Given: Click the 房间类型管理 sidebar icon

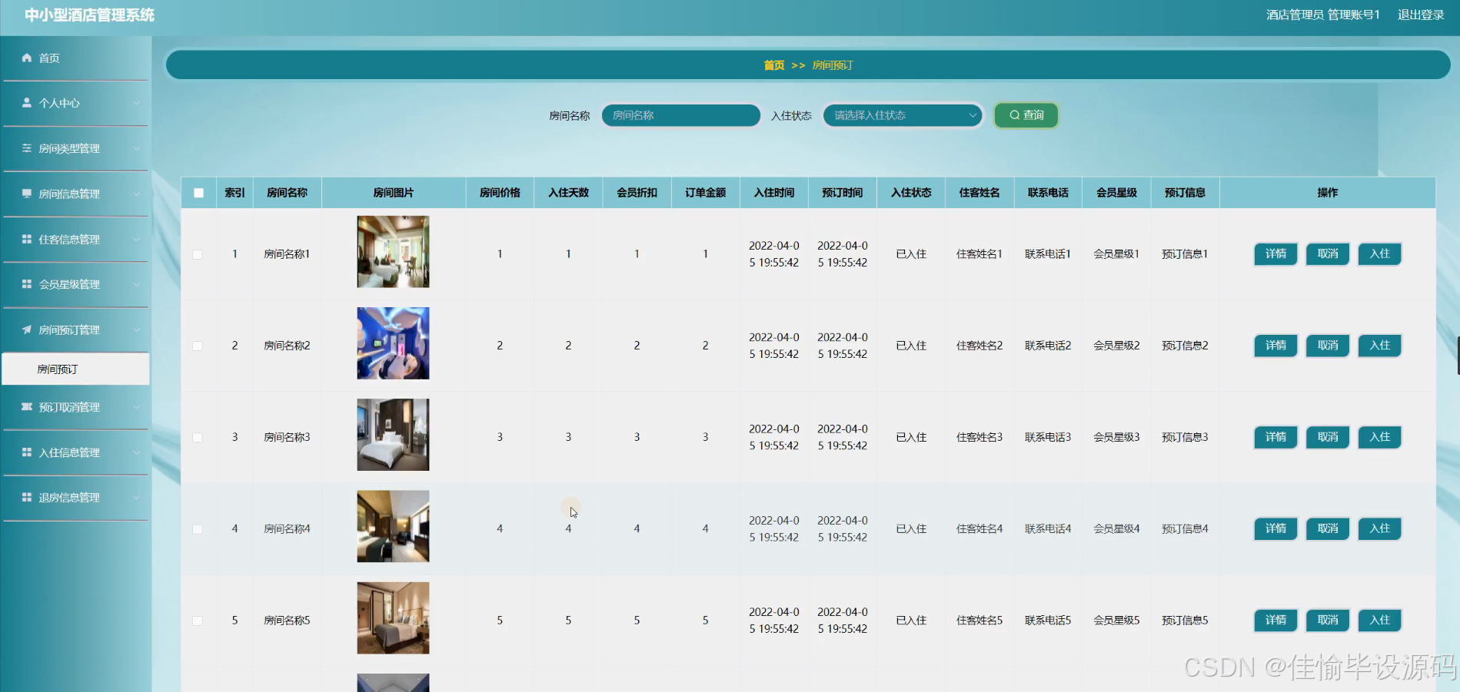Looking at the screenshot, I should tap(27, 147).
